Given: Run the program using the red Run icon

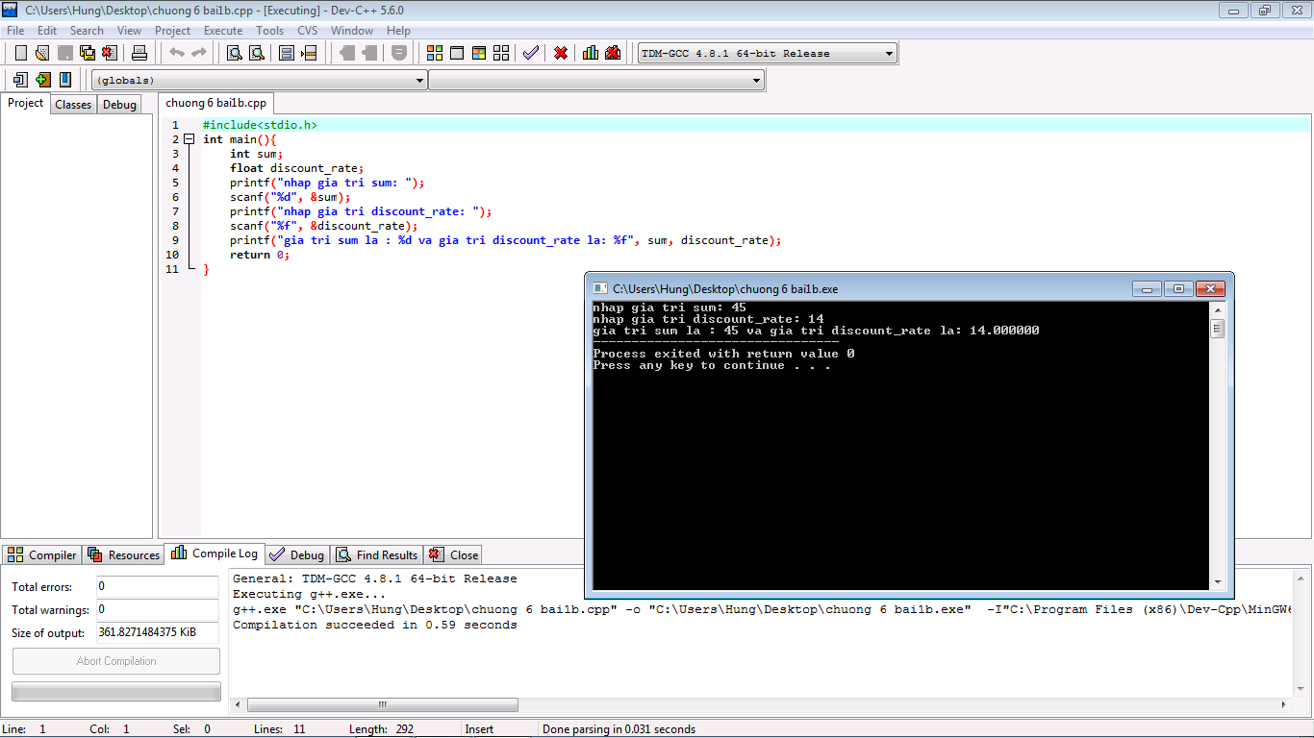Looking at the screenshot, I should (x=562, y=53).
